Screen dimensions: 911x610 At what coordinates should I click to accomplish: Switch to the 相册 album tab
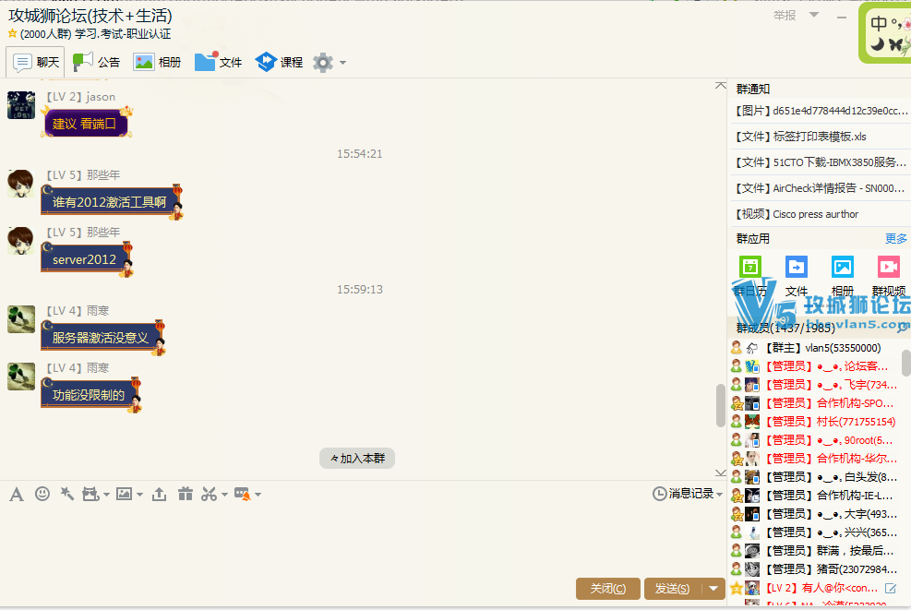(x=157, y=63)
